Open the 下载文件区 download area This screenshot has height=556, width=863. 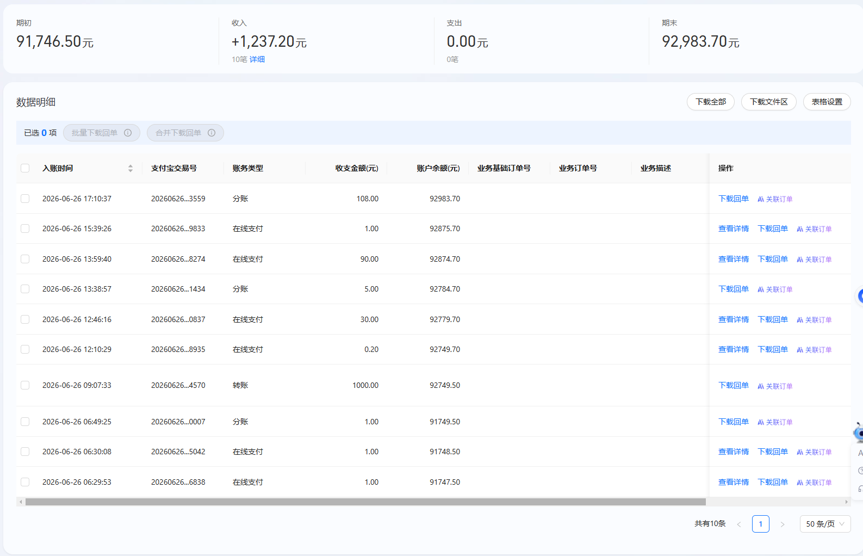pos(768,102)
